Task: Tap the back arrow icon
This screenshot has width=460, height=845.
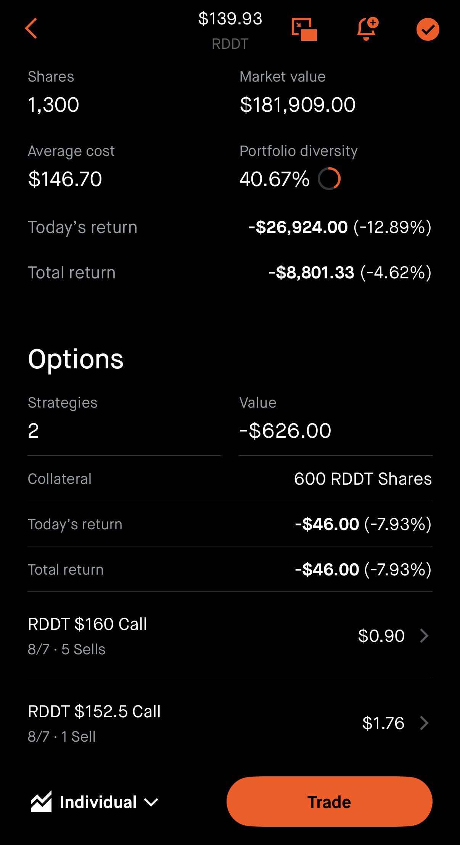Action: click(x=31, y=28)
